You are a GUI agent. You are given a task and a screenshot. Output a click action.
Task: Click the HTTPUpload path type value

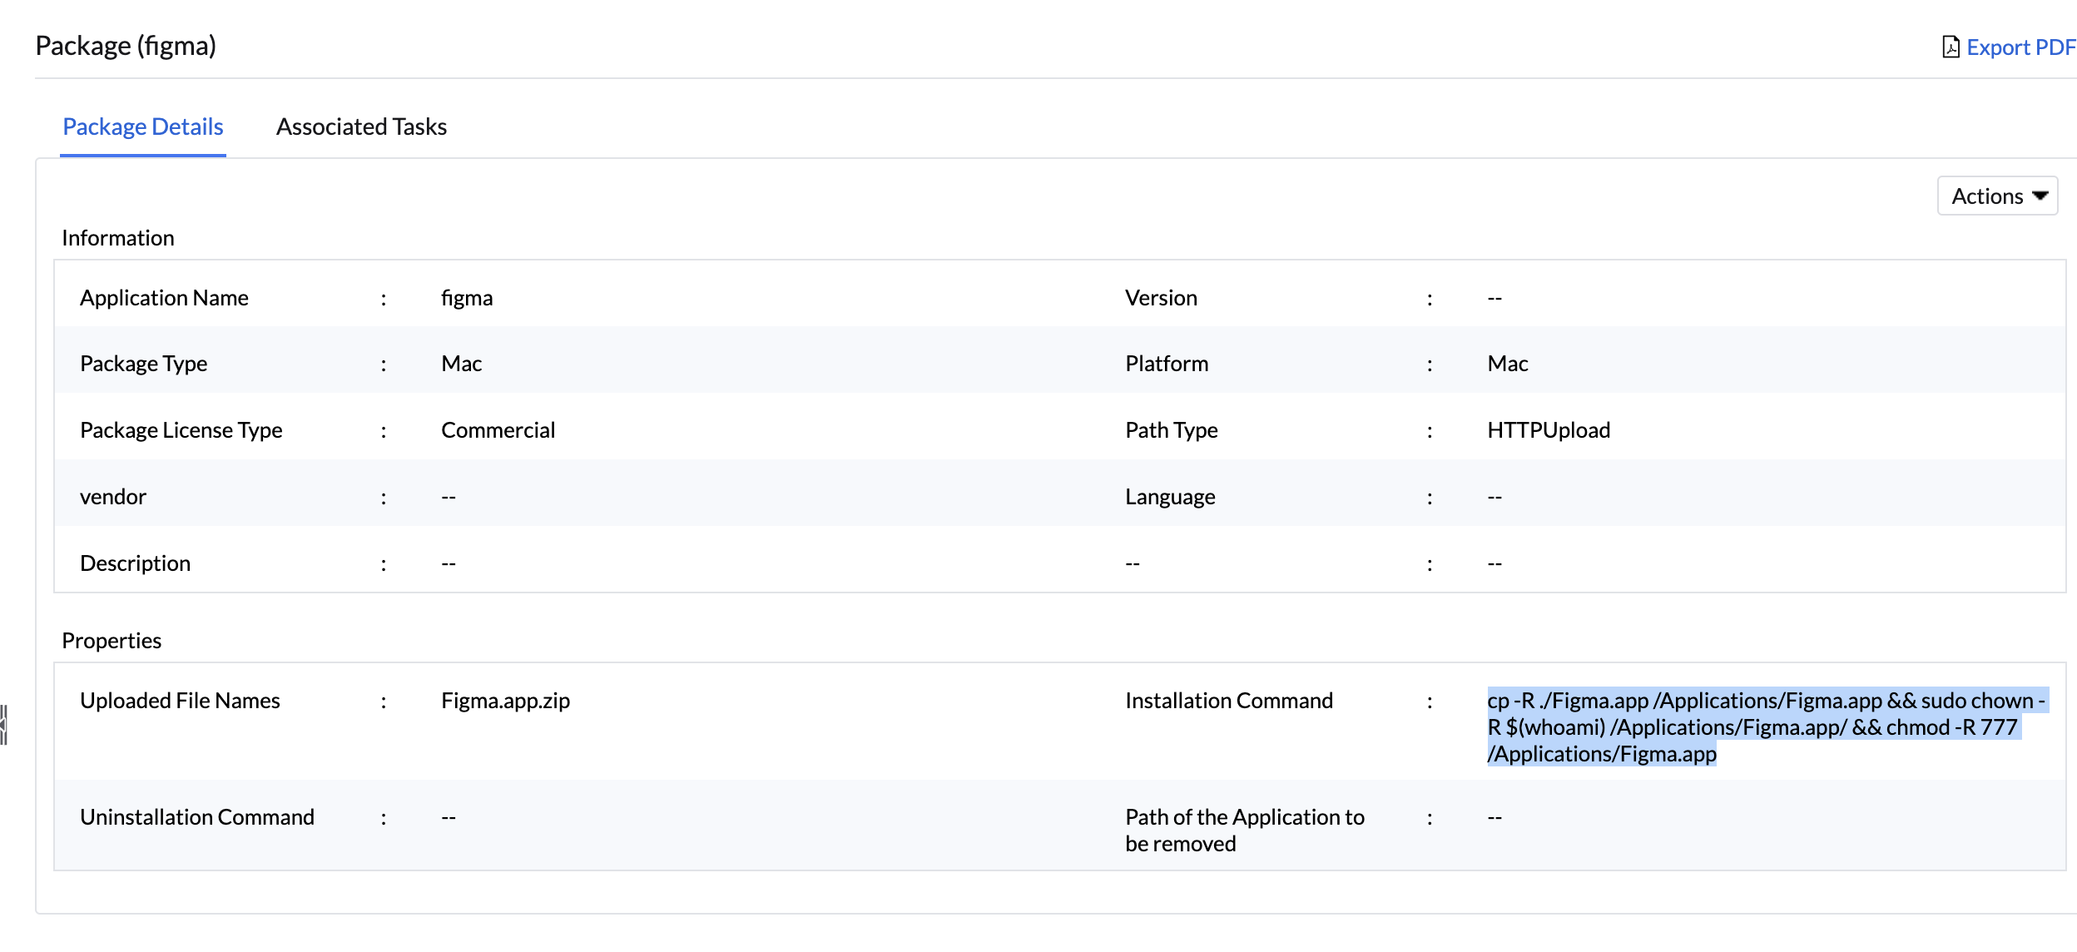[1549, 430]
